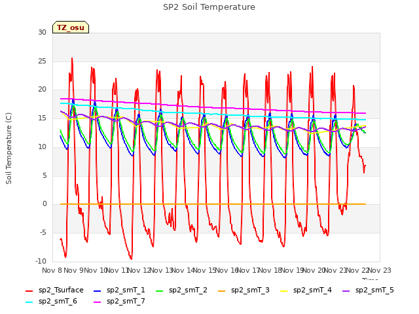Select the sp2_smT_2 legend entry

click(x=181, y=290)
